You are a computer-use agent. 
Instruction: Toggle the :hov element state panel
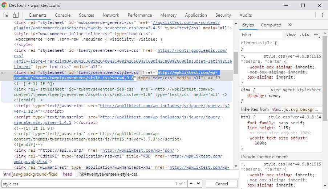(x=291, y=35)
